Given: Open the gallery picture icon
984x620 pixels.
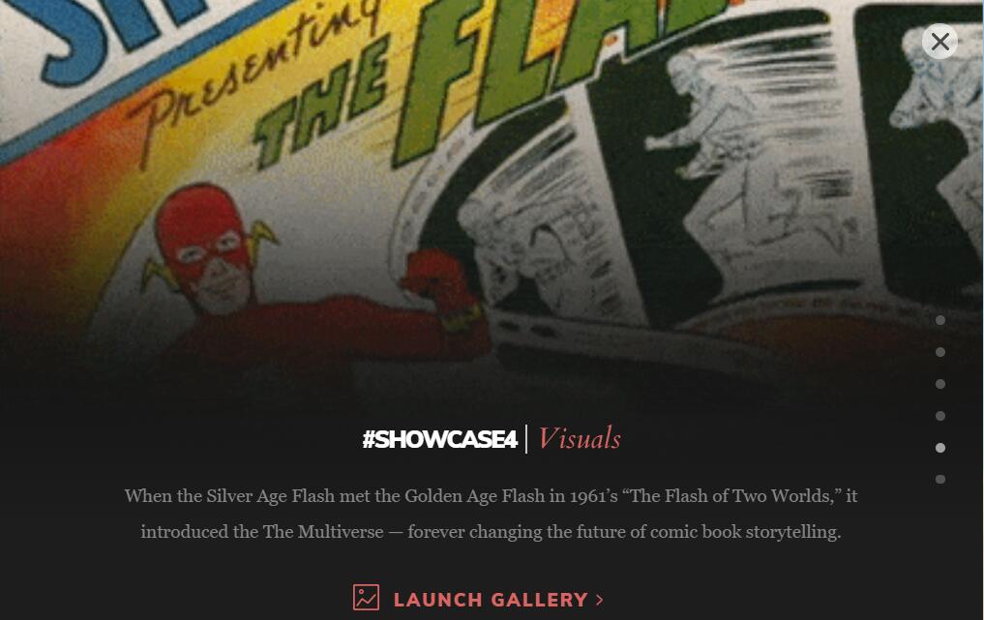Looking at the screenshot, I should (366, 598).
